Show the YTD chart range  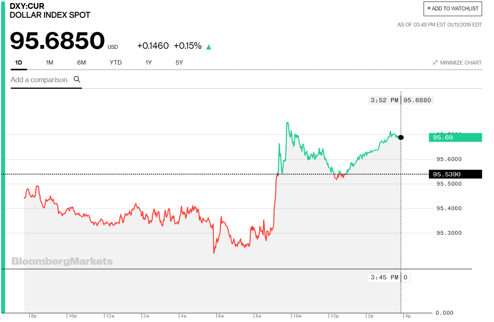point(115,63)
